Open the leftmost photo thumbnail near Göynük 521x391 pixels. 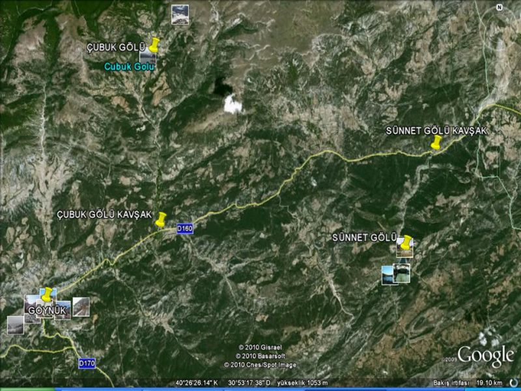16,325
